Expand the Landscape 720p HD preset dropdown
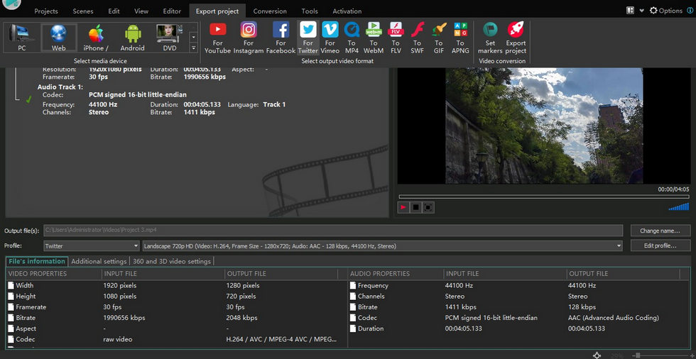Image resolution: width=696 pixels, height=359 pixels. [x=382, y=245]
